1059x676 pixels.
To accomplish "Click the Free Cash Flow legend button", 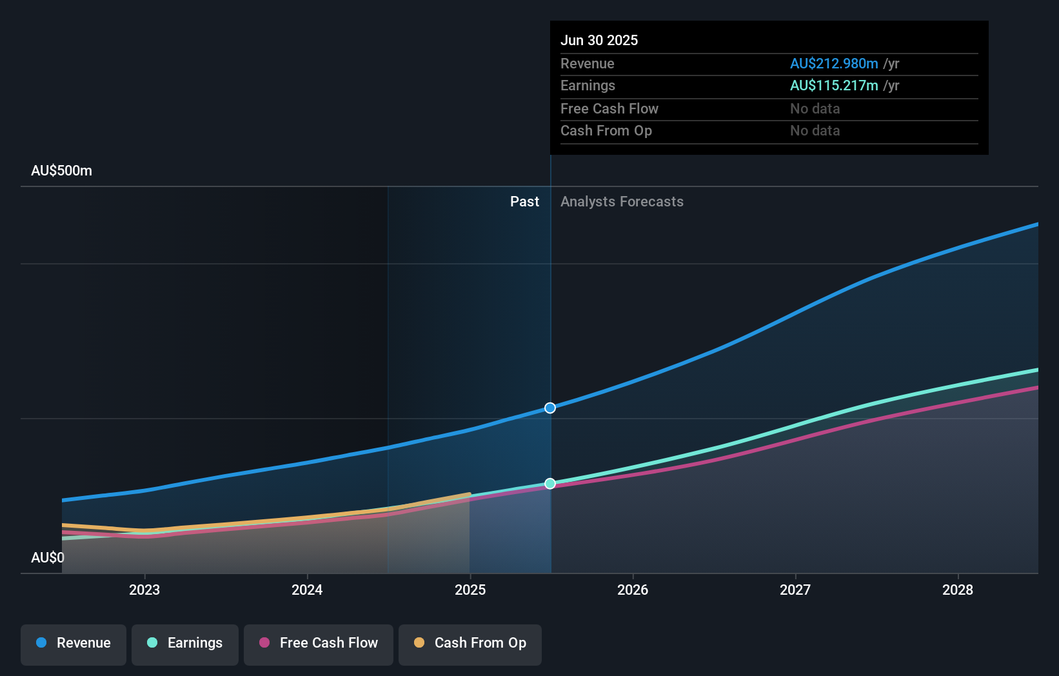I will coord(319,643).
